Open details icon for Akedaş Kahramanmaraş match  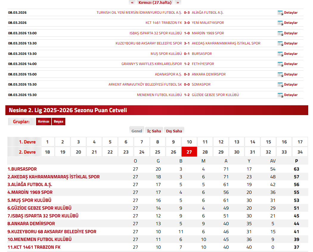(280, 44)
